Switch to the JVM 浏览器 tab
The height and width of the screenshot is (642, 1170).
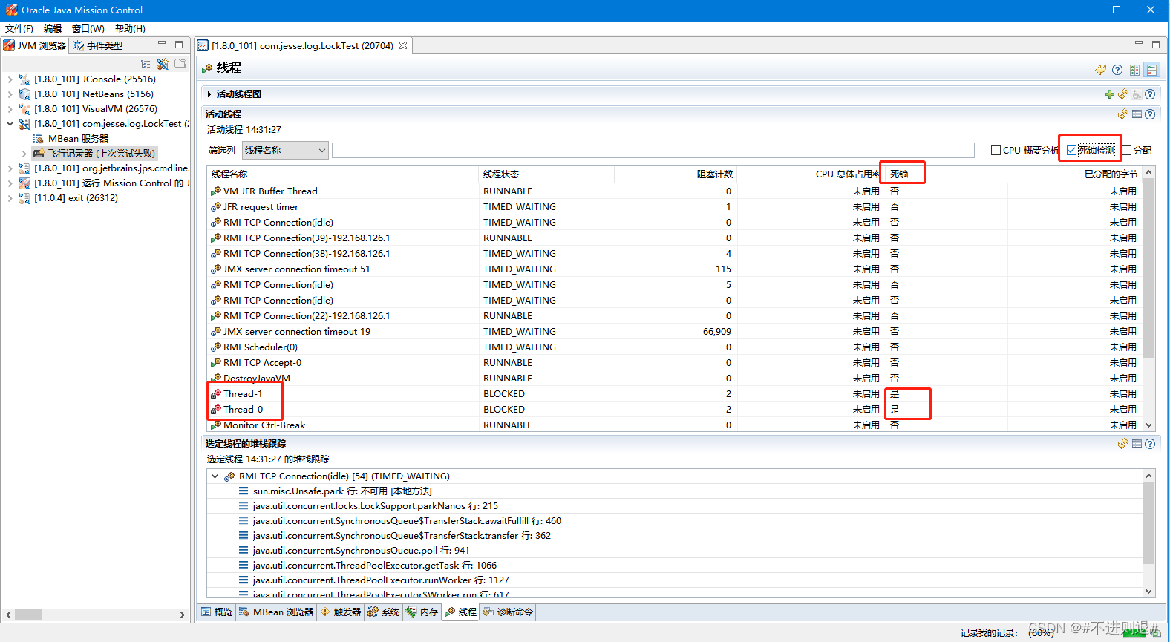click(35, 45)
